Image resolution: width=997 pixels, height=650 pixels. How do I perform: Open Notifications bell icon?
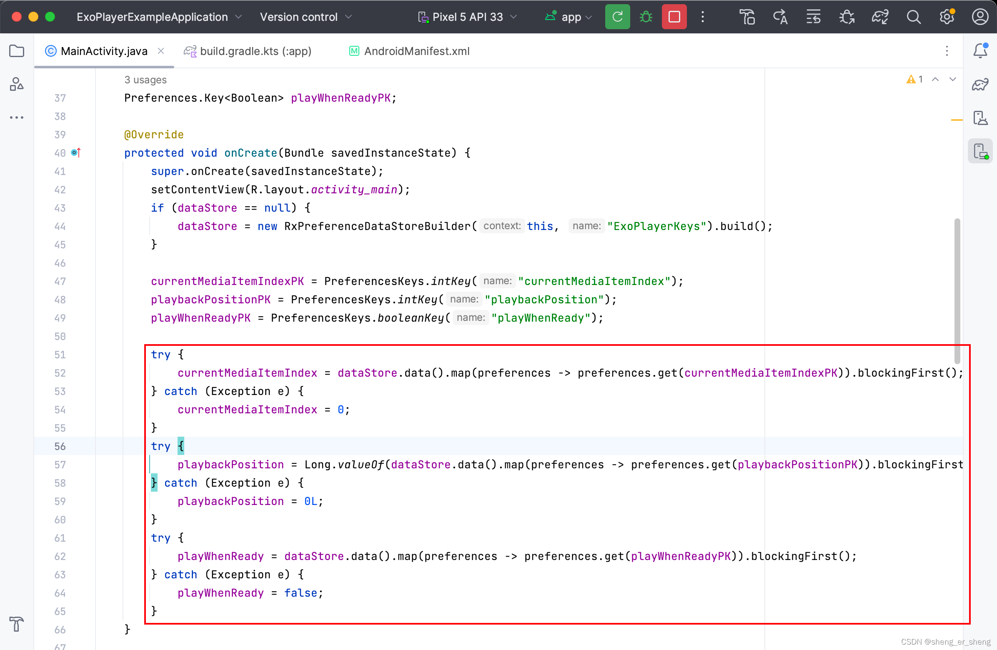(980, 51)
